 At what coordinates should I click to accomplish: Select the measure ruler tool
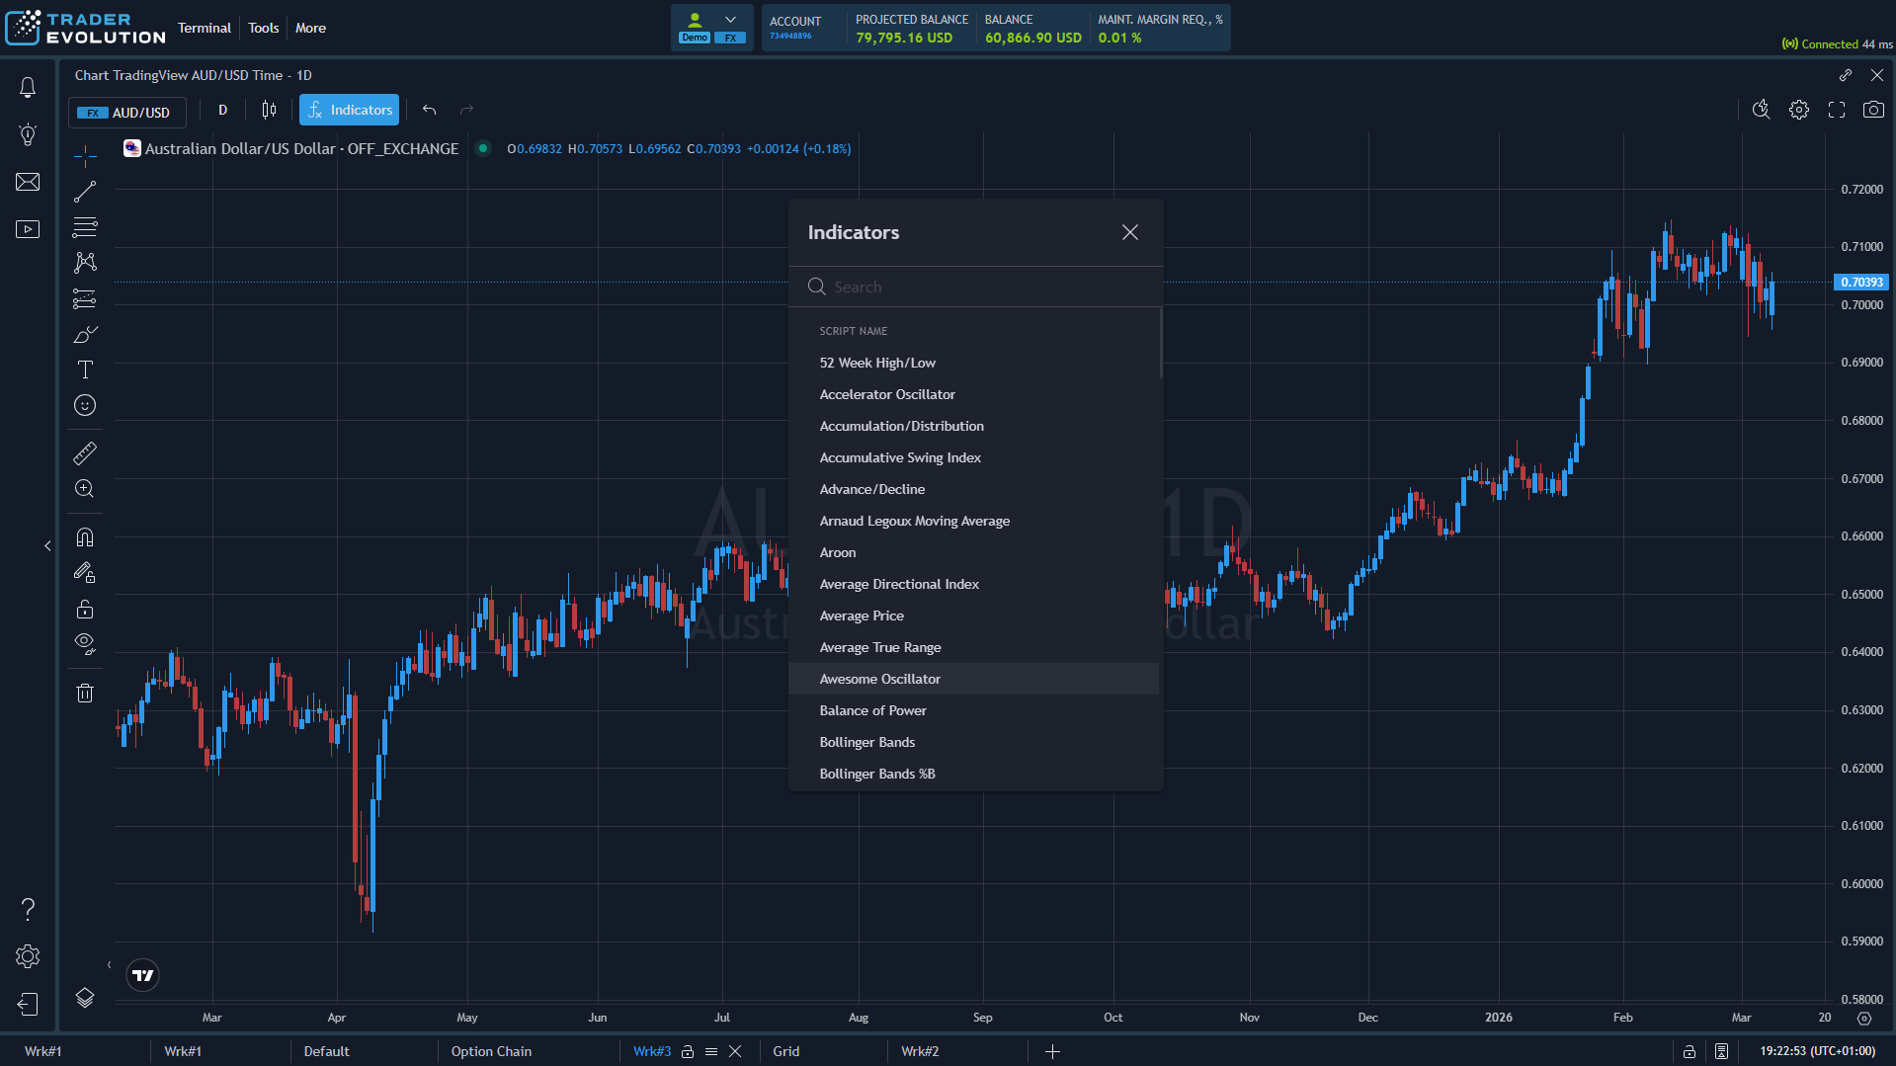click(85, 452)
